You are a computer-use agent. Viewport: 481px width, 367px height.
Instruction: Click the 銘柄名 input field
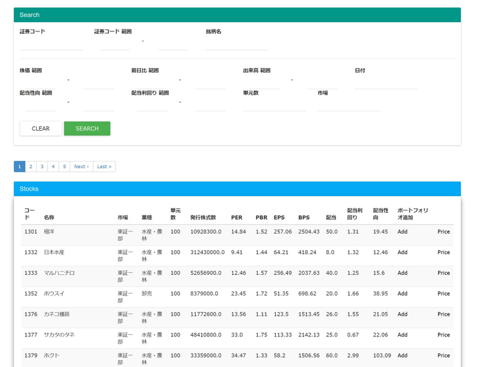[236, 45]
